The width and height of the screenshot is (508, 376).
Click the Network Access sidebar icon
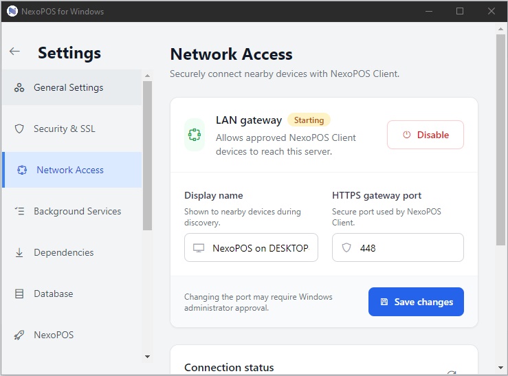[22, 170]
